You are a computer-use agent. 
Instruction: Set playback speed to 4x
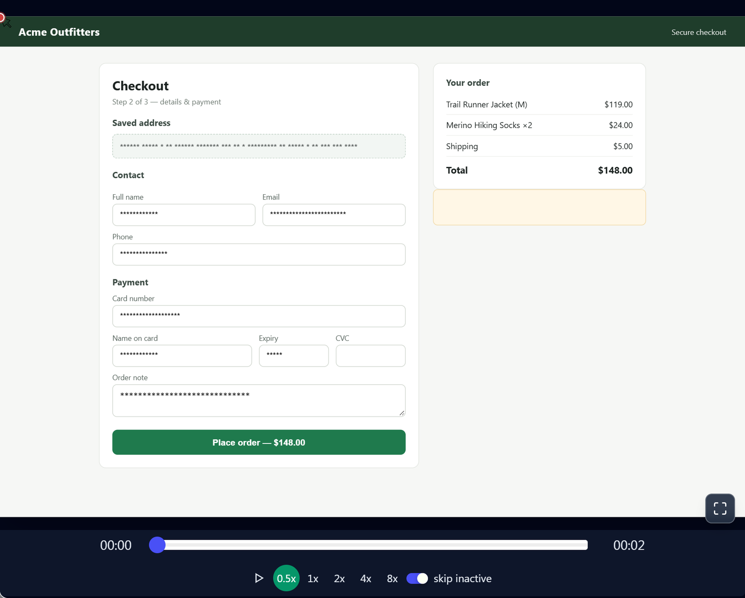366,578
